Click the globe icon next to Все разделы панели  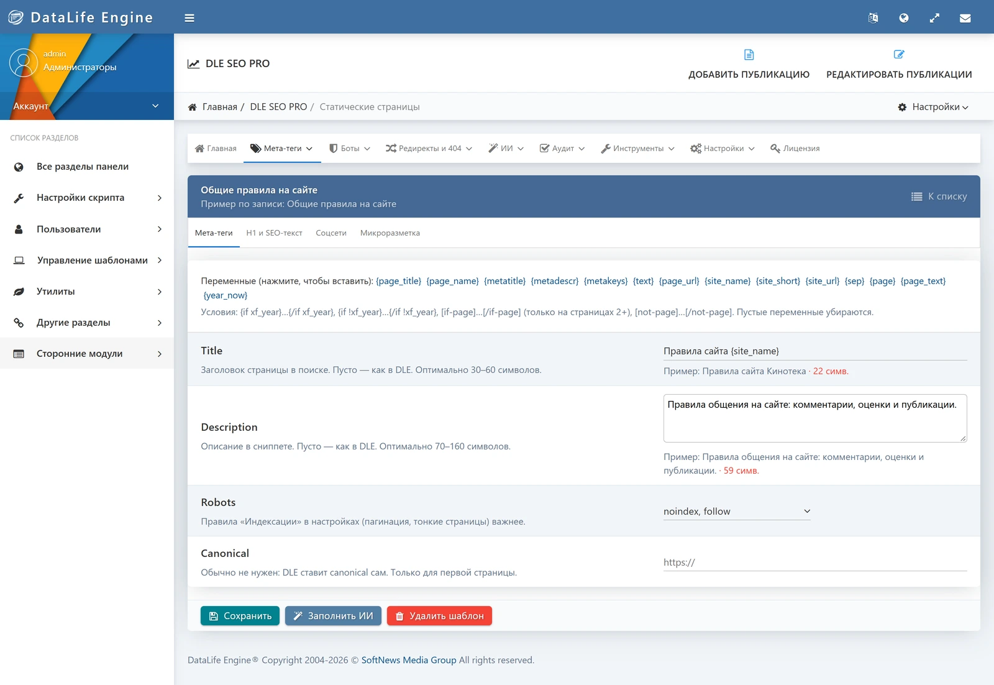click(x=19, y=167)
